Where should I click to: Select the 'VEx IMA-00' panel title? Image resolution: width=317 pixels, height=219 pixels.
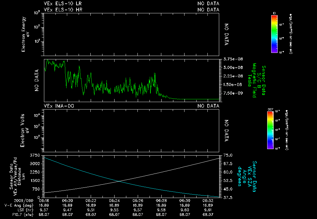tap(59, 106)
